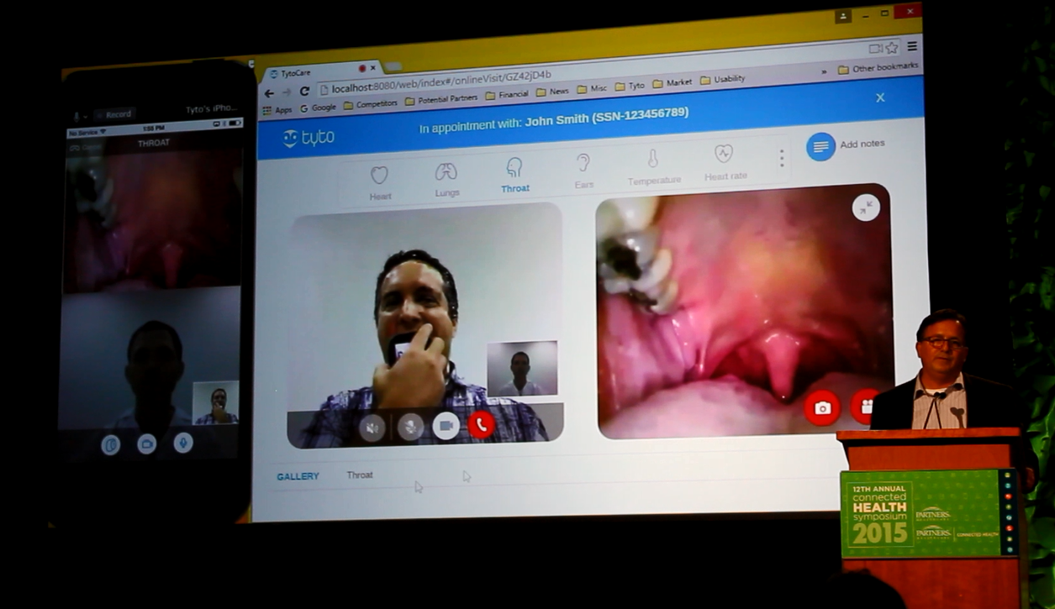1055x609 pixels.
Task: Open the Financial bookmark folder
Action: [x=507, y=95]
